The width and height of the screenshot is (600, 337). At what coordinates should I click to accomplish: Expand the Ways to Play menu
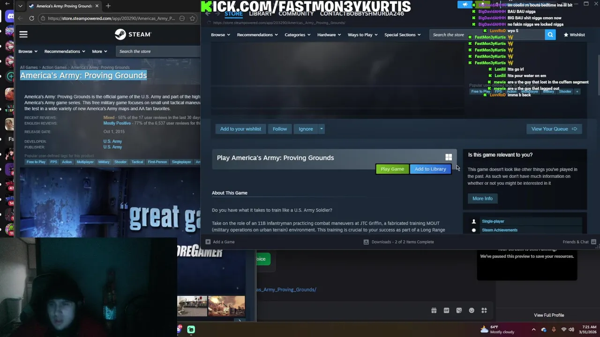[363, 35]
